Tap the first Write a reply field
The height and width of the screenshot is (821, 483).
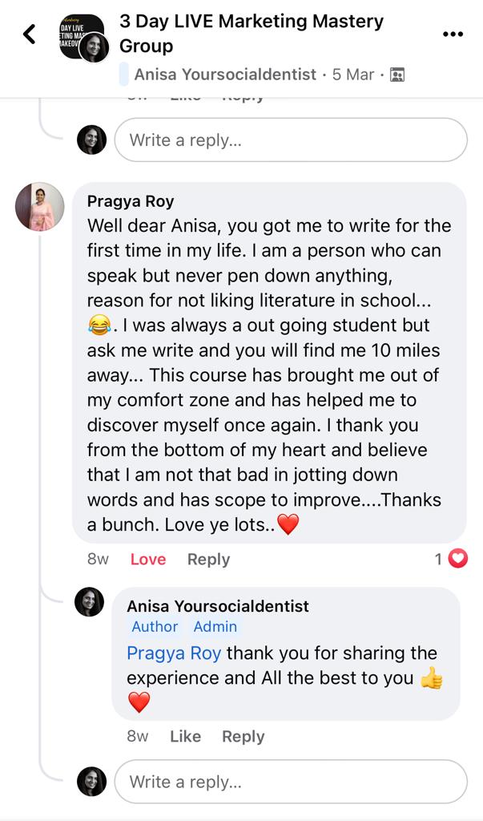point(291,140)
